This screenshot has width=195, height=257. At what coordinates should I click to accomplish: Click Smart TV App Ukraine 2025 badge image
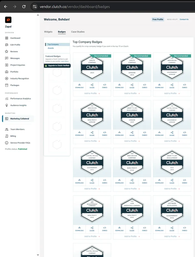pyautogui.click(x=132, y=115)
